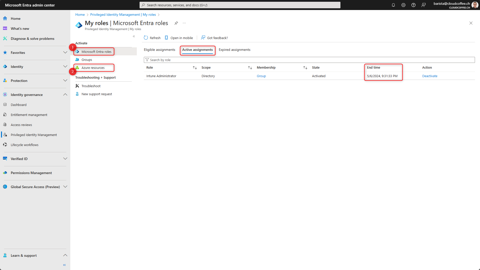Click the Search by role field
This screenshot has height=270, width=480.
(309, 60)
